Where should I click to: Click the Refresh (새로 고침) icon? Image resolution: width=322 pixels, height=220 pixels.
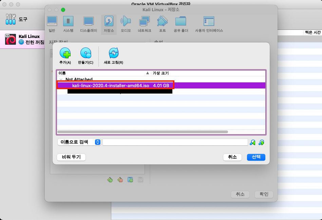click(x=114, y=53)
